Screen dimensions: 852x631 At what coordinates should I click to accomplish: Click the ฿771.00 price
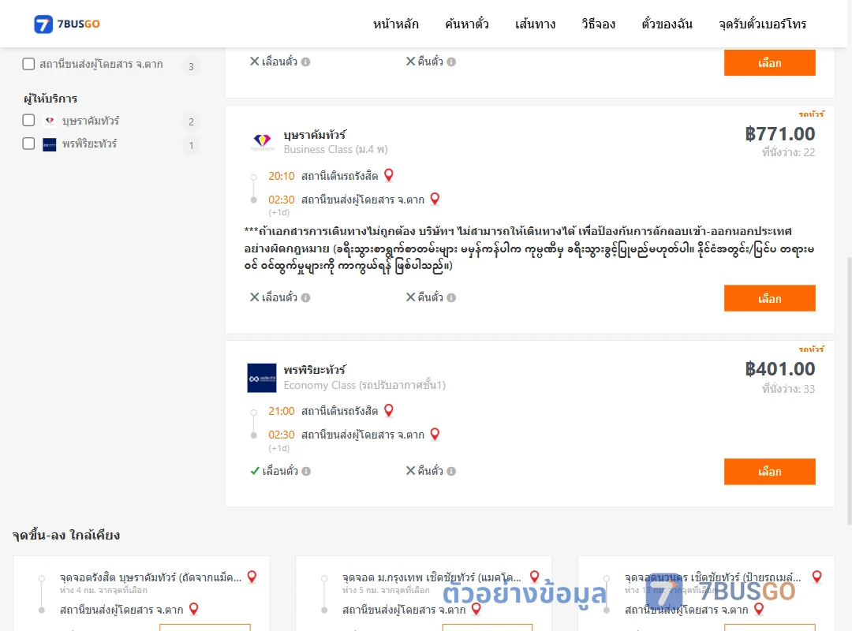pos(779,134)
